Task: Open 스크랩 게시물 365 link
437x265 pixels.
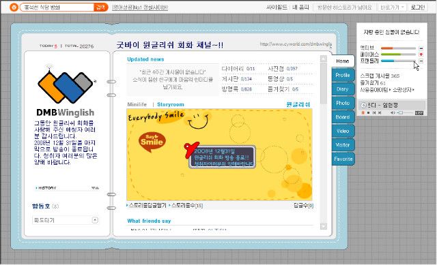Action: pos(380,76)
